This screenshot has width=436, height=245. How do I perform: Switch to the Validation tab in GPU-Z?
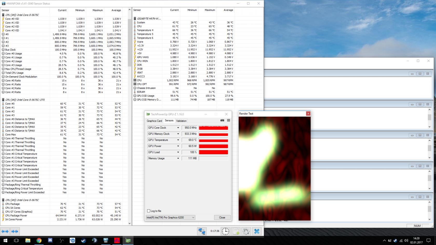(181, 121)
